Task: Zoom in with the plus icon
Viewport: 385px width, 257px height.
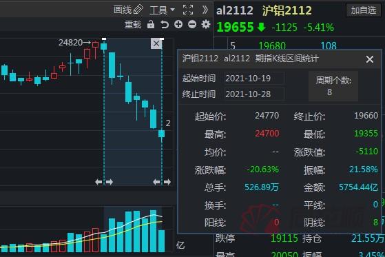Action: [x=178, y=24]
